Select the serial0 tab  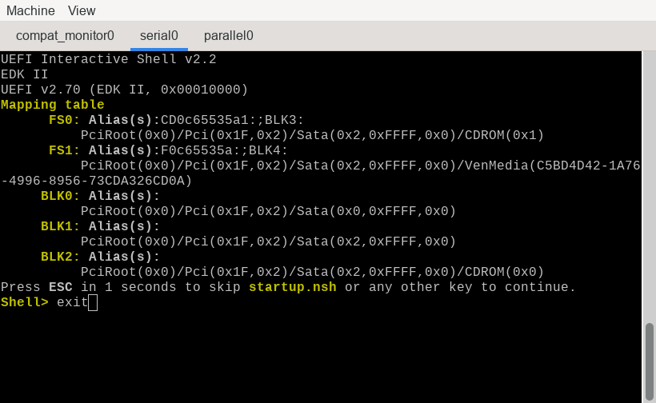click(x=159, y=36)
